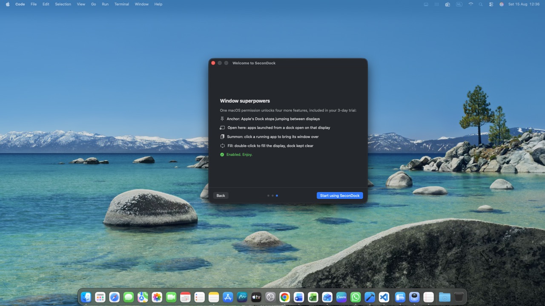The image size is (545, 306).
Task: Open the Apple menu
Action: (8, 4)
